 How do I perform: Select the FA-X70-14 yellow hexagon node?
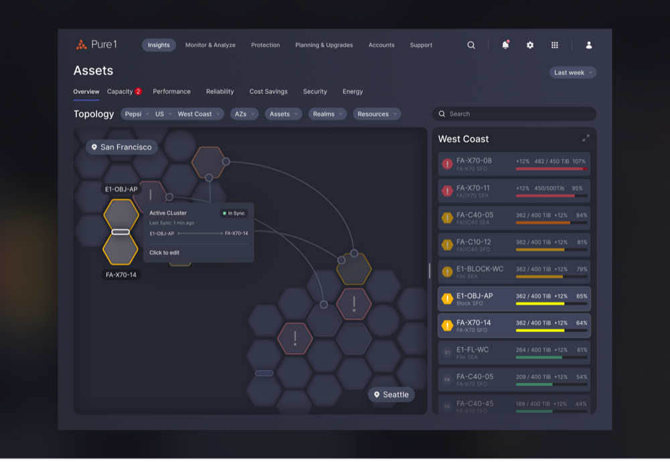[121, 249]
